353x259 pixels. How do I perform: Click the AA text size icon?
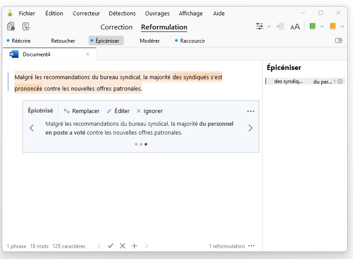click(295, 27)
